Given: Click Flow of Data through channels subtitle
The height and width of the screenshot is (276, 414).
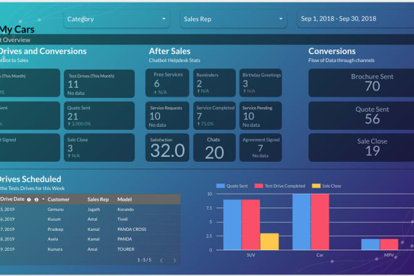Looking at the screenshot, I should tap(341, 60).
